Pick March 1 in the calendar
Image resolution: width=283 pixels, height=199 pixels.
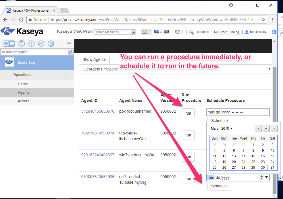coord(253,145)
